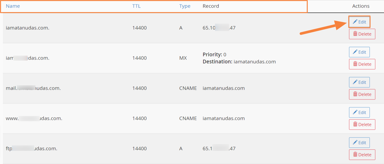384x164 pixels.
Task: Edit the mail CNAME record
Action: point(359,82)
